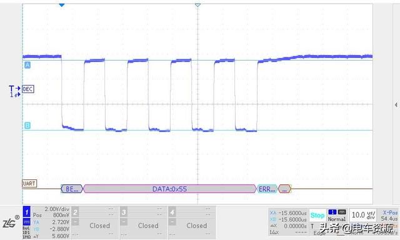Click the filled trigger position marker at top
This screenshot has width=400, height=240.
pyautogui.click(x=62, y=5)
